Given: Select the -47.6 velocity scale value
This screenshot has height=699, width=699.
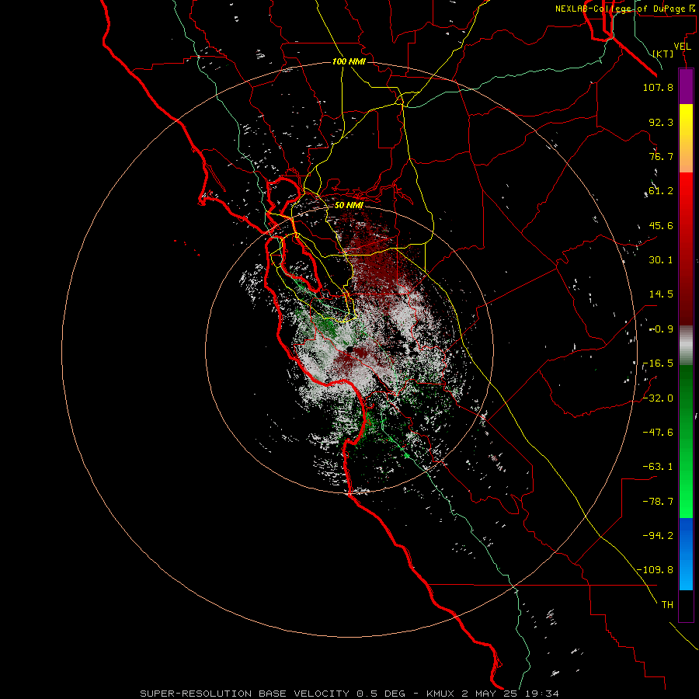Looking at the screenshot, I should click(658, 433).
